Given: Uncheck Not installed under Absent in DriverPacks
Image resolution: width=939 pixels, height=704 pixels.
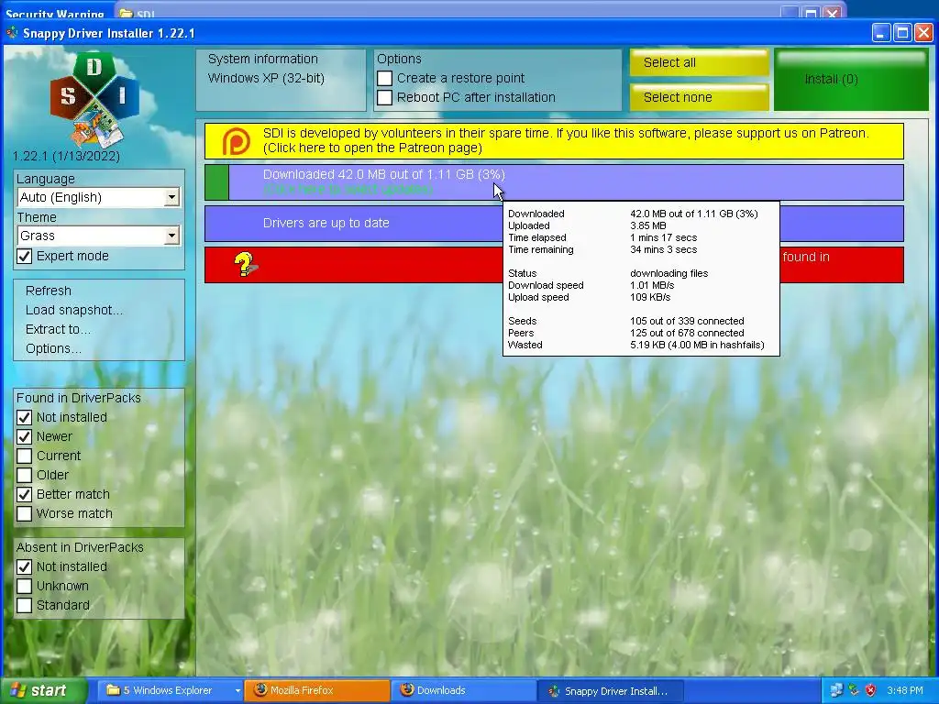Looking at the screenshot, I should click(25, 566).
